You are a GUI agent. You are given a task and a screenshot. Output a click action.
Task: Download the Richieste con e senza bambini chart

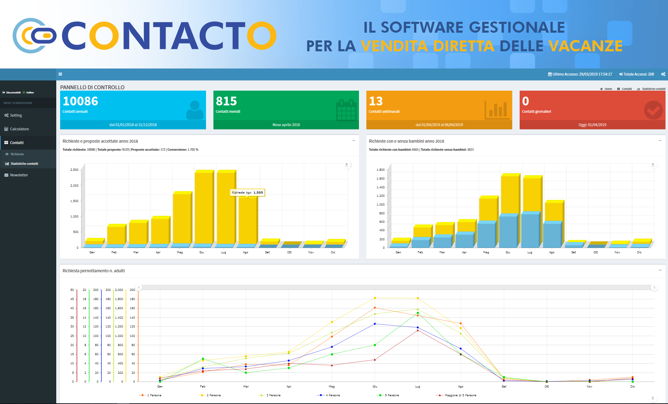click(x=653, y=165)
